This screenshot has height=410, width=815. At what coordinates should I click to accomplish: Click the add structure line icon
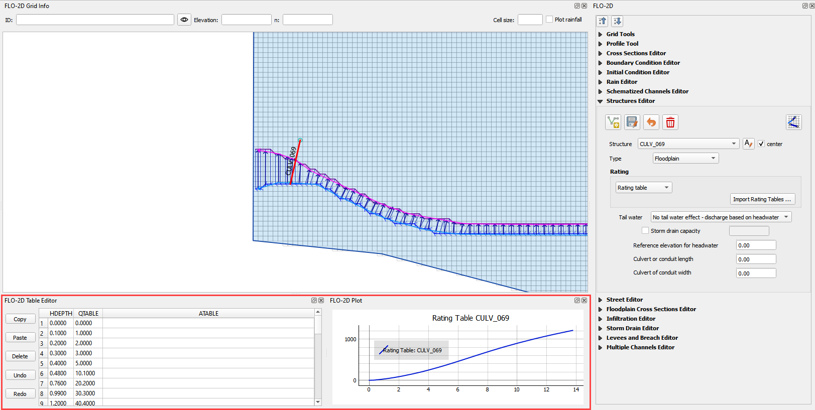point(613,122)
